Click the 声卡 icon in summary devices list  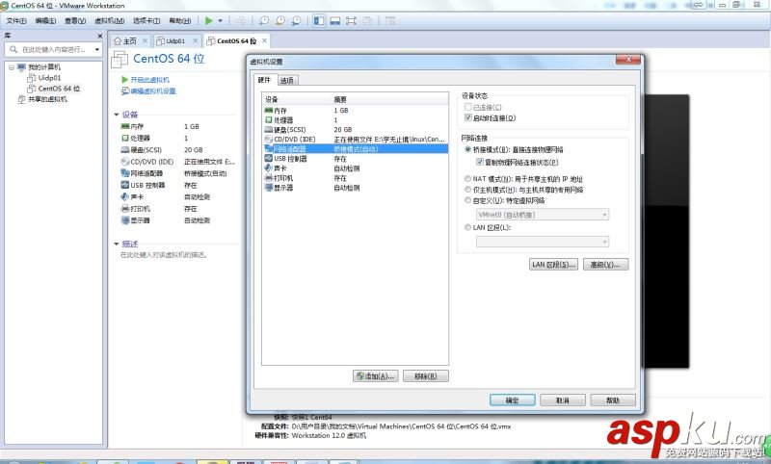125,197
